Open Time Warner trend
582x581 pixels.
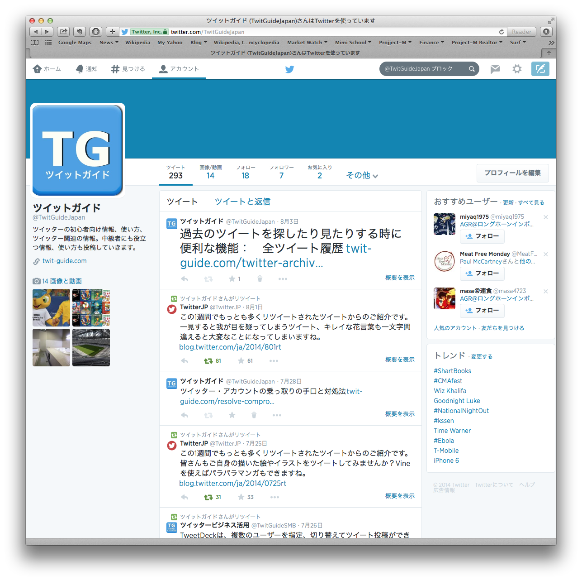point(452,431)
